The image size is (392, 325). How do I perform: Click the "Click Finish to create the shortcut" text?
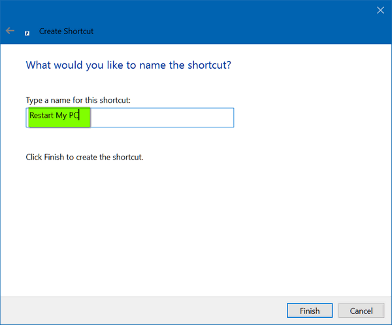pos(84,157)
